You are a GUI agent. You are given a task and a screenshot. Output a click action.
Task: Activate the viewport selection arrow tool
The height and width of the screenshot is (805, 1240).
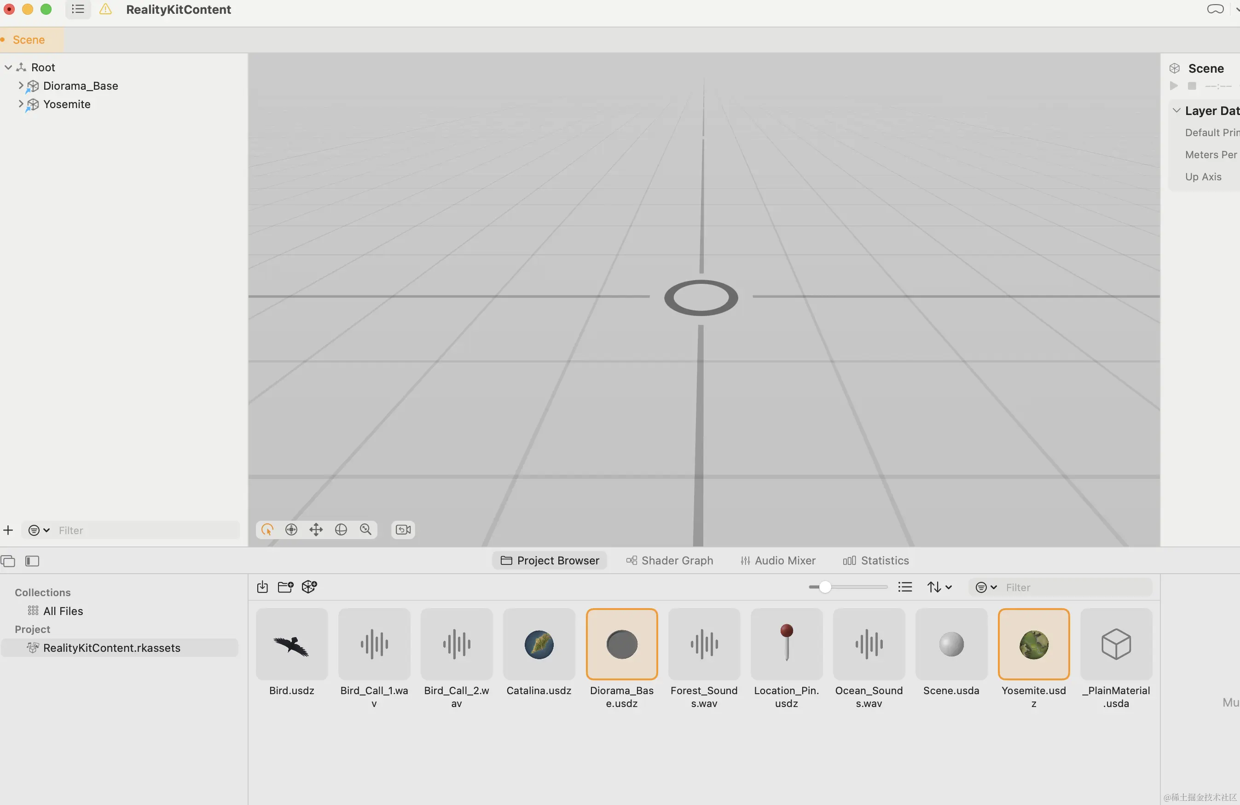tap(267, 529)
